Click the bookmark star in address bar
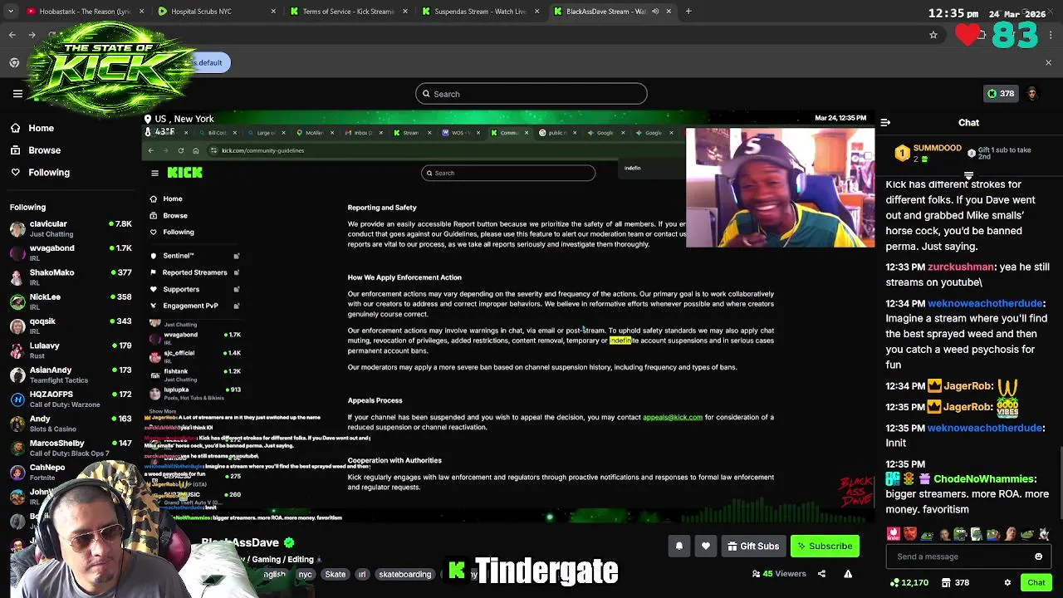Screen dimensions: 1063x598 tap(933, 35)
